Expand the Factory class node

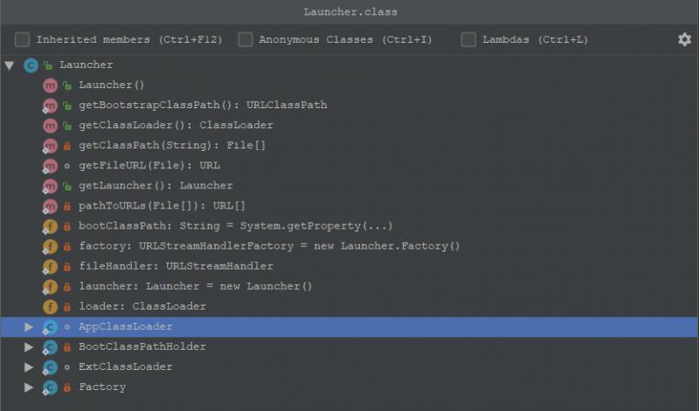tap(29, 387)
